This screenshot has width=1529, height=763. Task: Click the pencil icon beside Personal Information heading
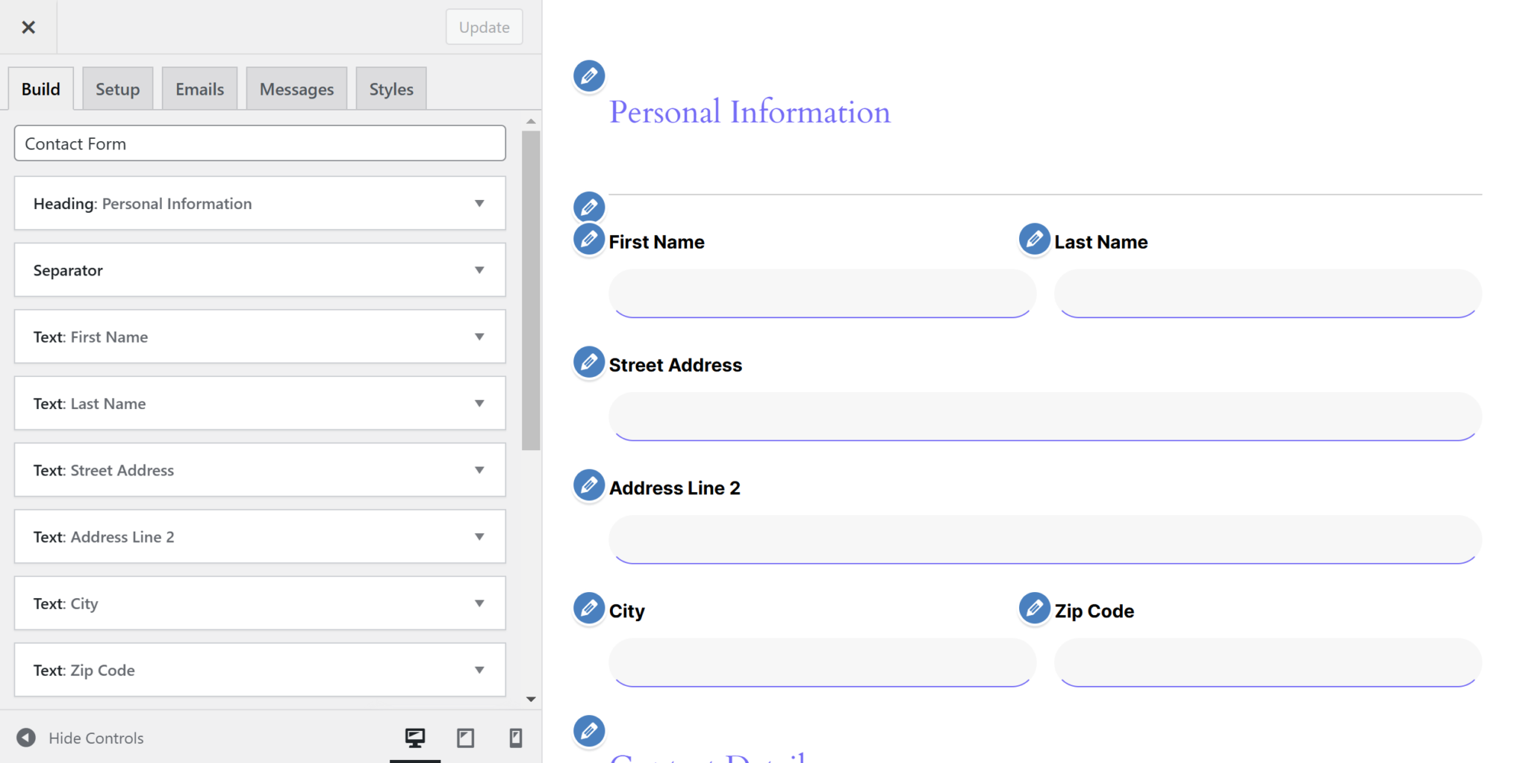click(x=588, y=75)
